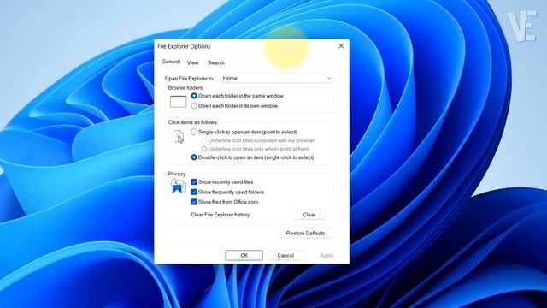Click the Privacy section icon

179,187
